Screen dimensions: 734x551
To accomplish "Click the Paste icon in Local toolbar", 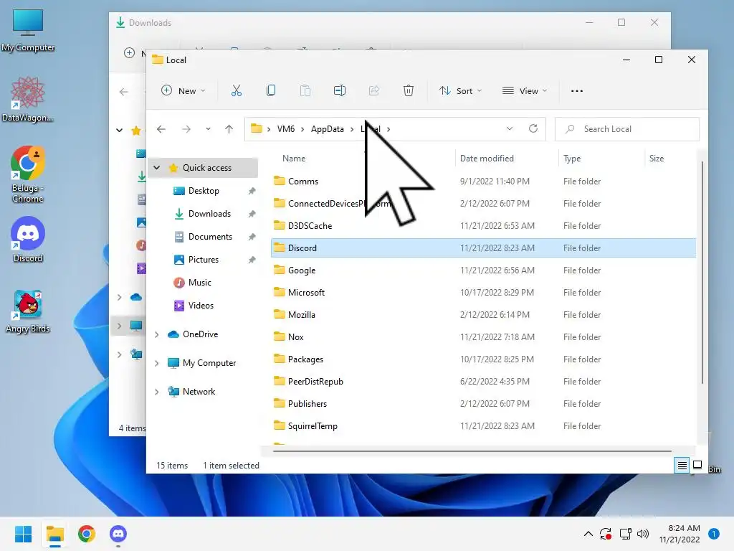I will (x=305, y=90).
